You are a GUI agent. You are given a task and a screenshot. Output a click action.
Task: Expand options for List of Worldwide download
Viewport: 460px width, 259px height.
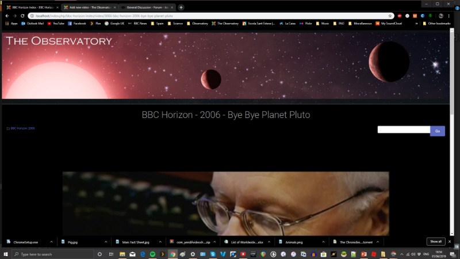point(269,242)
